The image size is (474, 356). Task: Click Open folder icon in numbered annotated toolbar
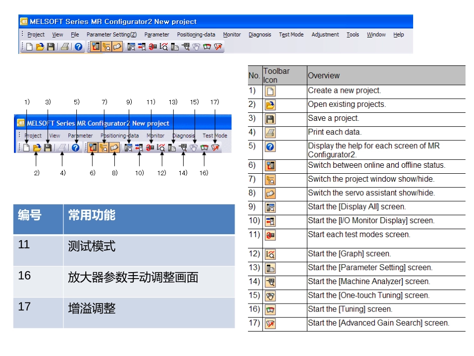coord(37,148)
